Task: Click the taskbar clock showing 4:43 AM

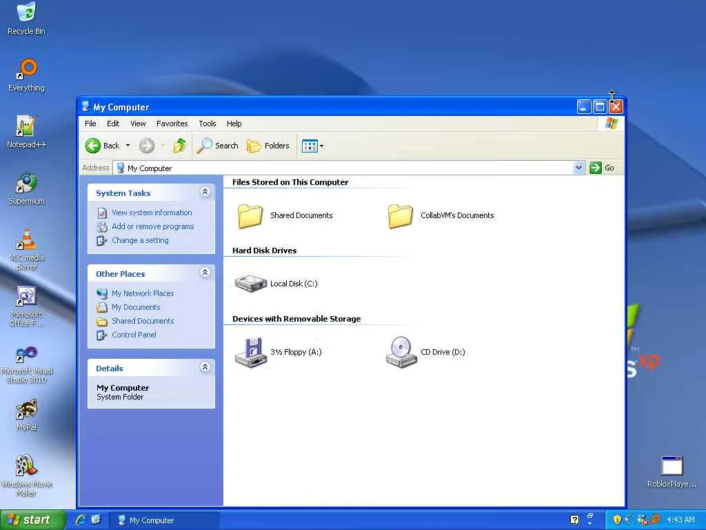Action: point(680,520)
